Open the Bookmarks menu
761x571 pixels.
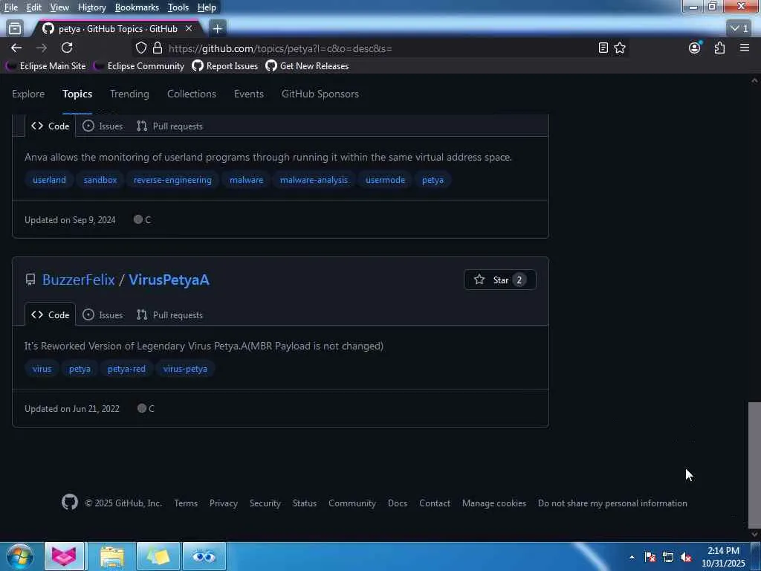pyautogui.click(x=137, y=7)
